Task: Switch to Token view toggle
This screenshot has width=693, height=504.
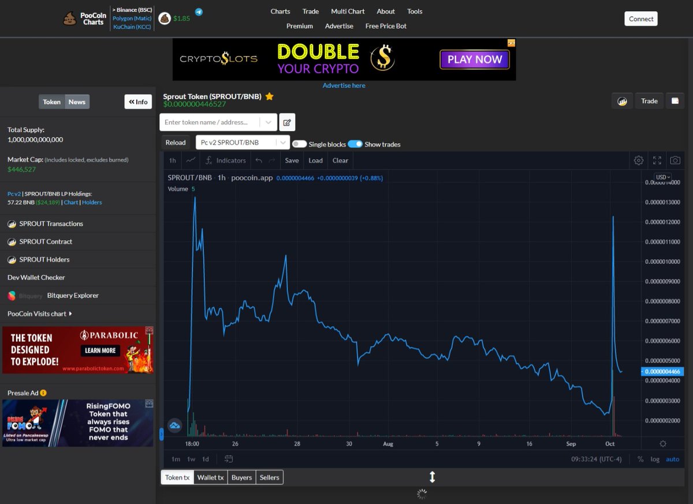Action: [52, 102]
